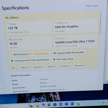Click the green active app taskbar icon
The width and height of the screenshot is (108, 108).
[x=78, y=104]
